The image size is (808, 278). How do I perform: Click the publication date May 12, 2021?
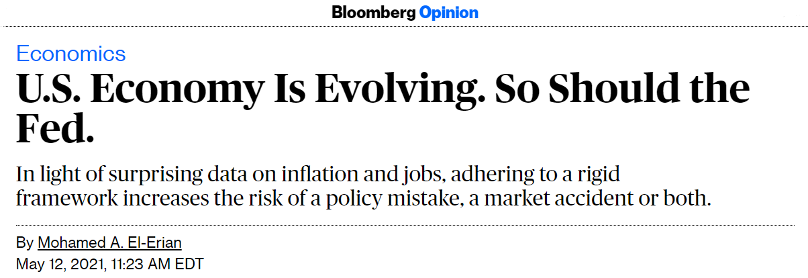click(60, 264)
